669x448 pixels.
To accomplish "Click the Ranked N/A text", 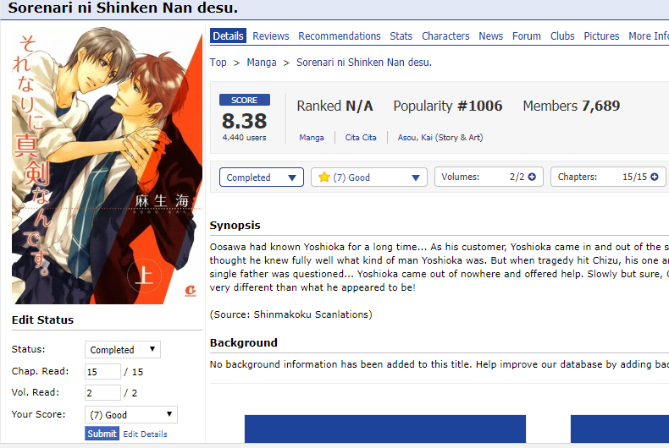I will (x=335, y=106).
